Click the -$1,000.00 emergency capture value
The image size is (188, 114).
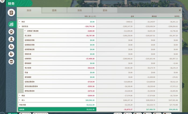151,77
